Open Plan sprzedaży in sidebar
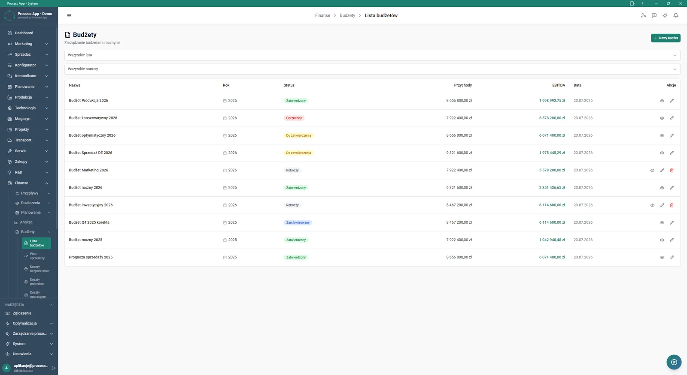The image size is (687, 375). click(36, 256)
